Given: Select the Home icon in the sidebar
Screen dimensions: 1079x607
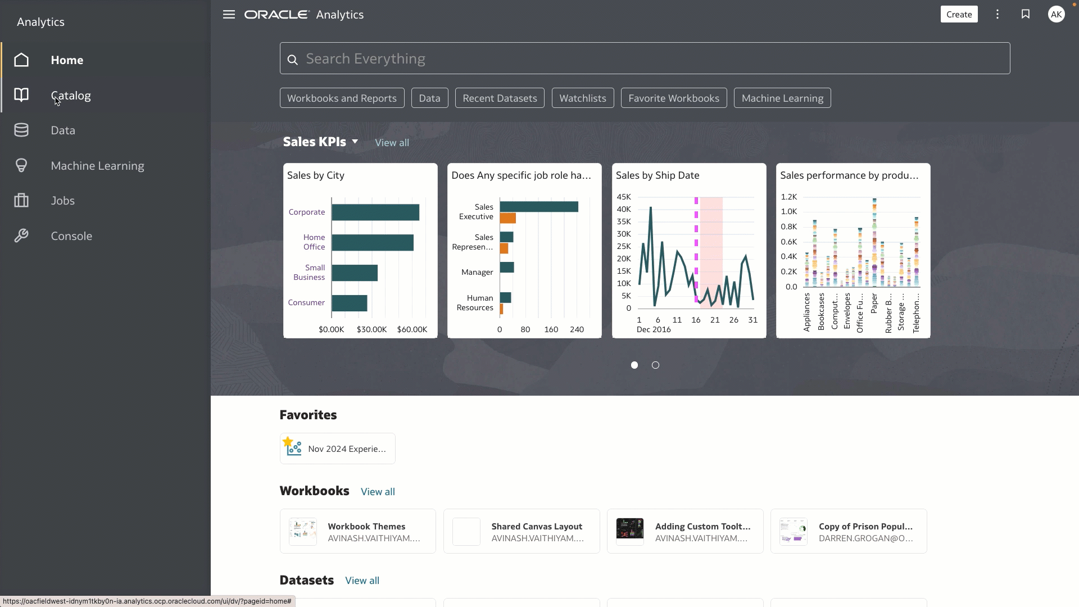Looking at the screenshot, I should [x=21, y=60].
